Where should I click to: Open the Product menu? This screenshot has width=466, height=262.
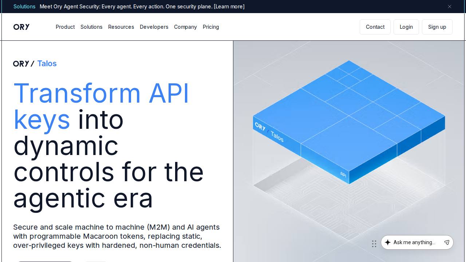coord(65,27)
